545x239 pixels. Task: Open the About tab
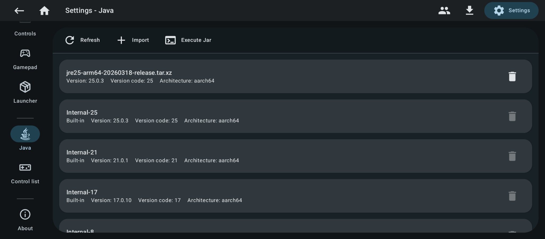tap(25, 220)
